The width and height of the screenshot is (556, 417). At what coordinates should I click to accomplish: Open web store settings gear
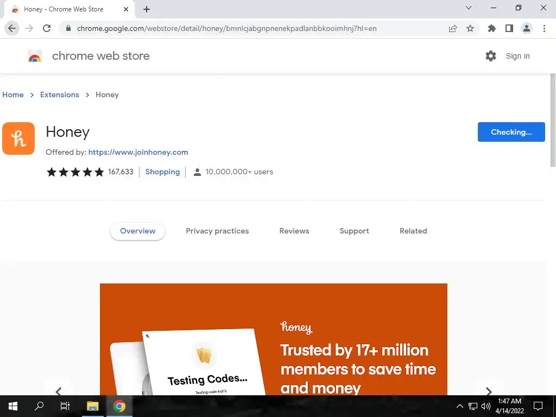pyautogui.click(x=491, y=56)
